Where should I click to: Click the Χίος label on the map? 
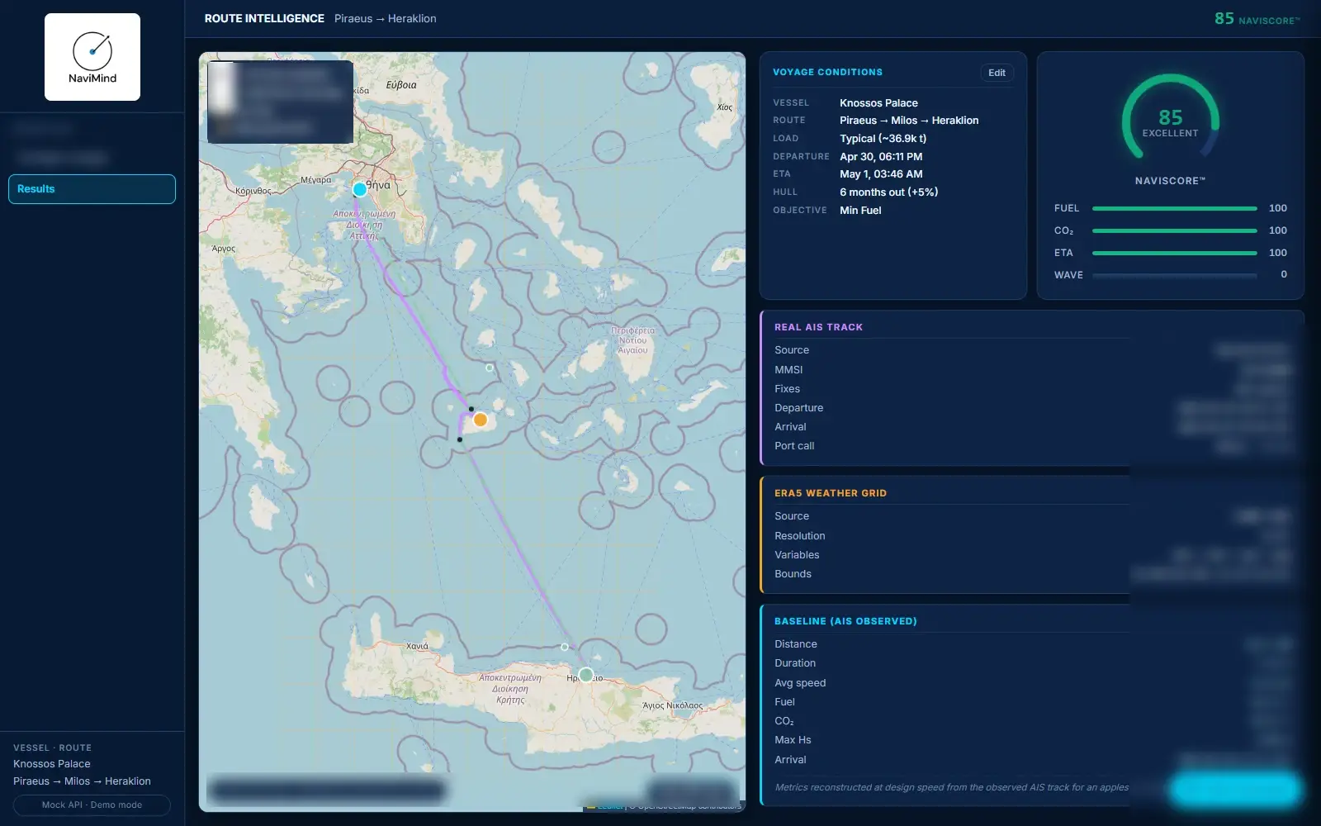pyautogui.click(x=725, y=107)
